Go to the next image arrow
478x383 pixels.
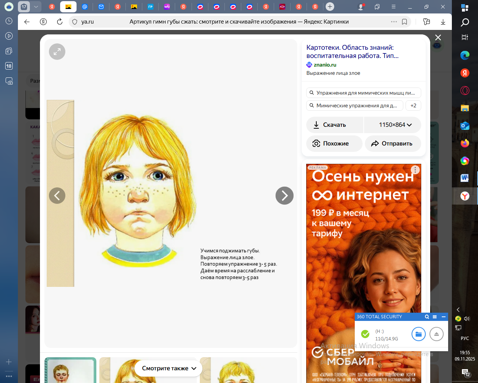[284, 196]
